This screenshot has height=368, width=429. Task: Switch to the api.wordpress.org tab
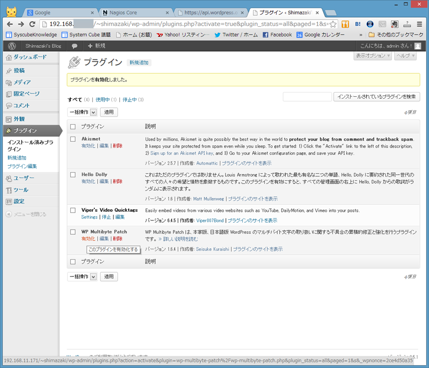(211, 12)
